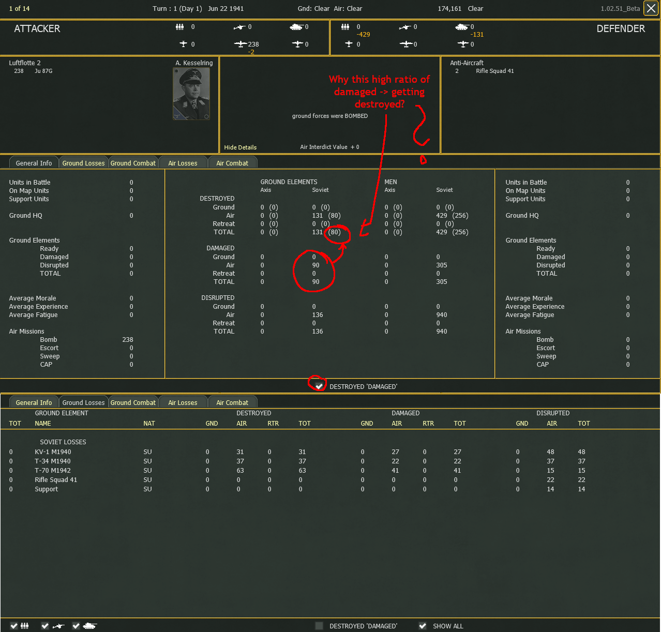This screenshot has width=661, height=632.
Task: Enable the unticked DESTROYED 'DAMAGED' checkbox
Action: pos(319,626)
